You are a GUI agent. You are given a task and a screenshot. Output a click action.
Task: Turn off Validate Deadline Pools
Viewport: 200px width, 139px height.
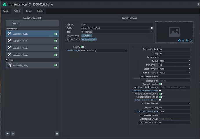161,97
